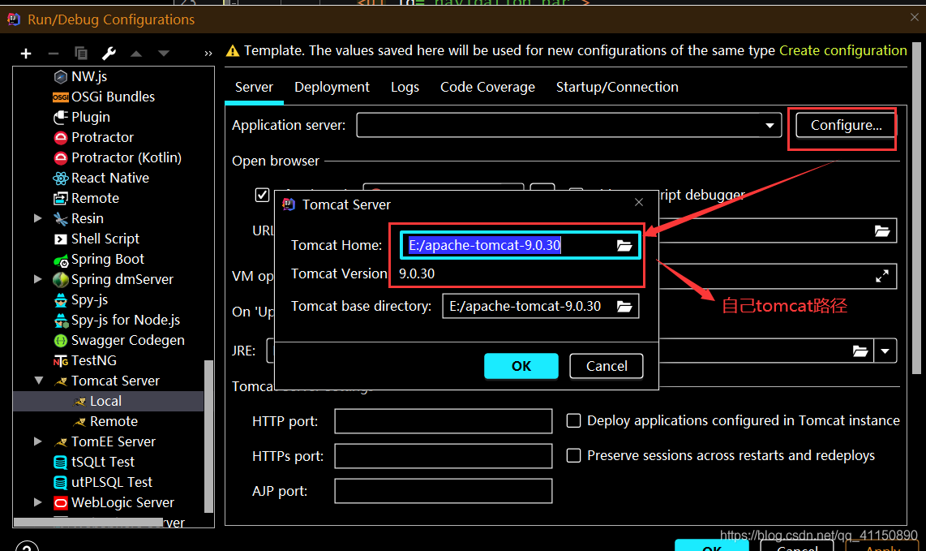Viewport: 926px width, 551px height.
Task: Toggle the Open browser after launch checkbox
Action: pyautogui.click(x=262, y=195)
